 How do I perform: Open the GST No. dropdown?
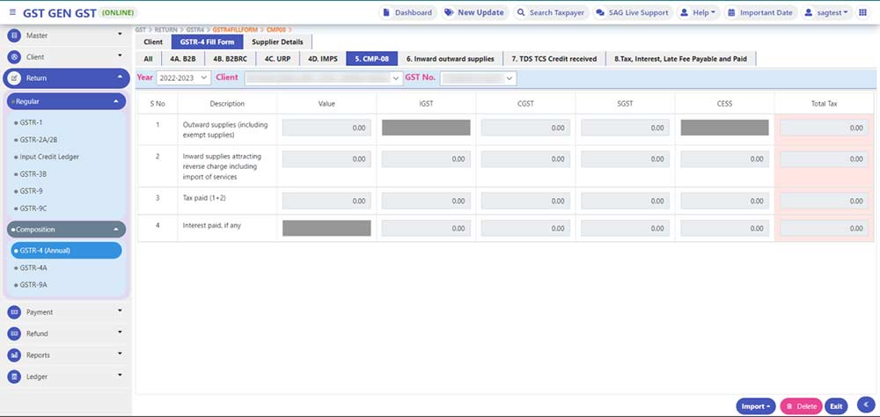(478, 78)
